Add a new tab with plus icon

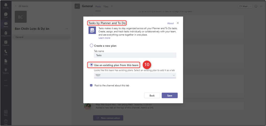(112, 6)
